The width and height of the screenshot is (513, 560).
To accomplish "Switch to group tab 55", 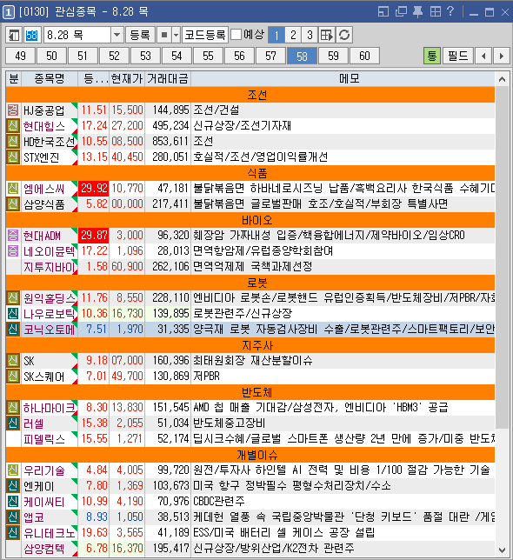I will pos(208,56).
